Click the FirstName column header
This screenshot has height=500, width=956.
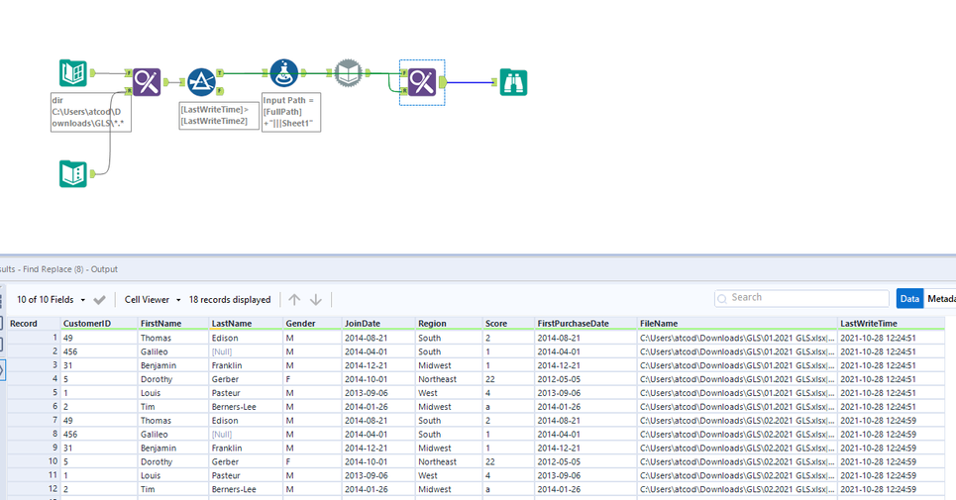[173, 324]
